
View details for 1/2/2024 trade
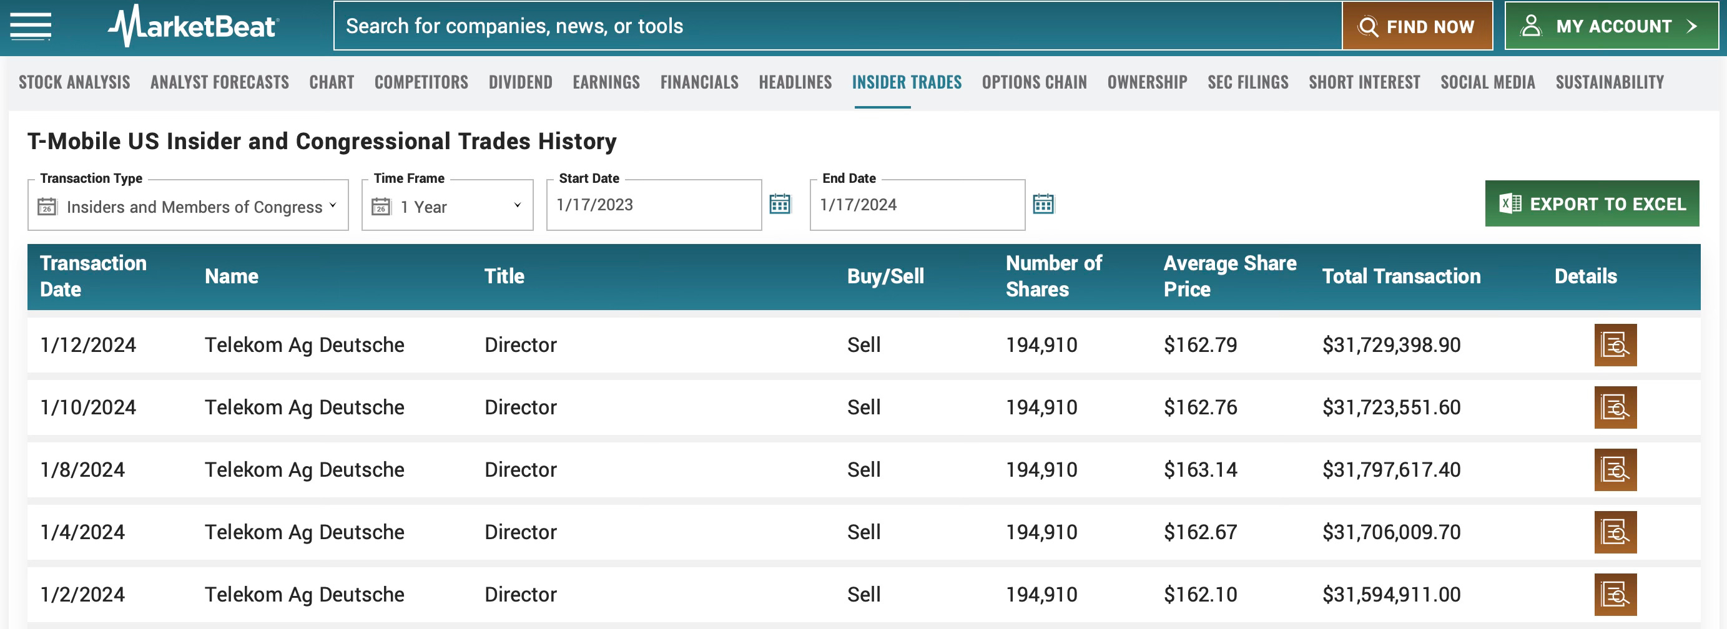pyautogui.click(x=1615, y=594)
